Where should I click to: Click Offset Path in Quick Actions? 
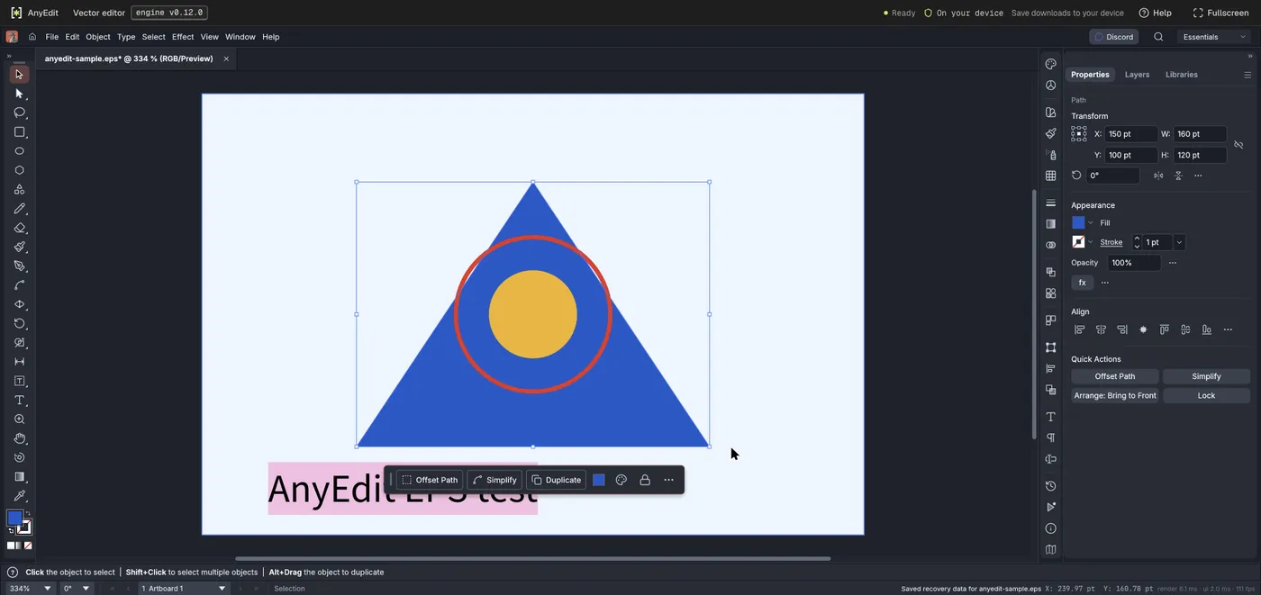[x=1115, y=376]
